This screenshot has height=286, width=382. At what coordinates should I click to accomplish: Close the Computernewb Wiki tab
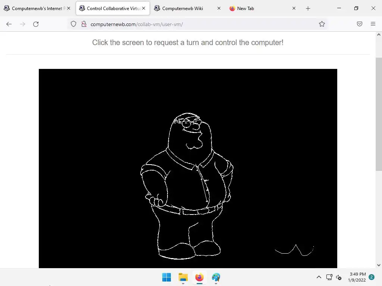coord(219,8)
